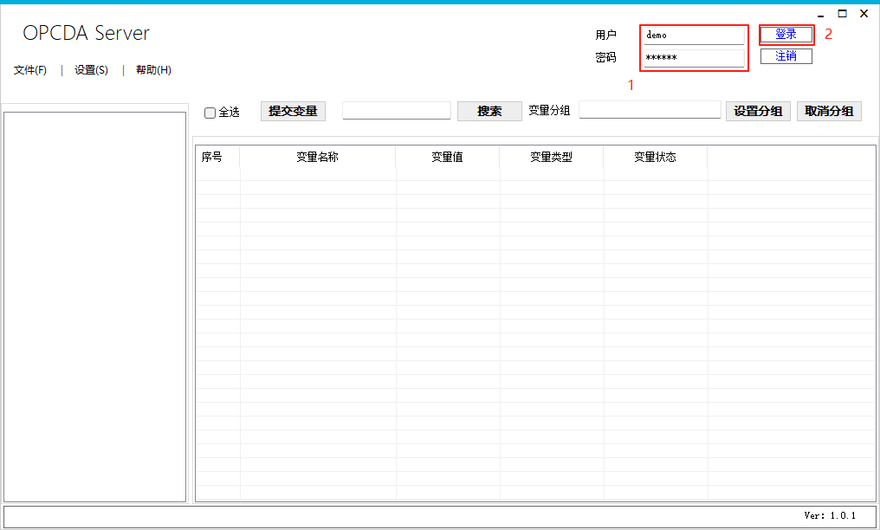This screenshot has width=880, height=530.
Task: Click the search text input box
Action: 397,111
